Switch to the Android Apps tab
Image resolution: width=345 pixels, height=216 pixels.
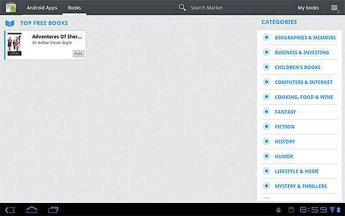(42, 8)
